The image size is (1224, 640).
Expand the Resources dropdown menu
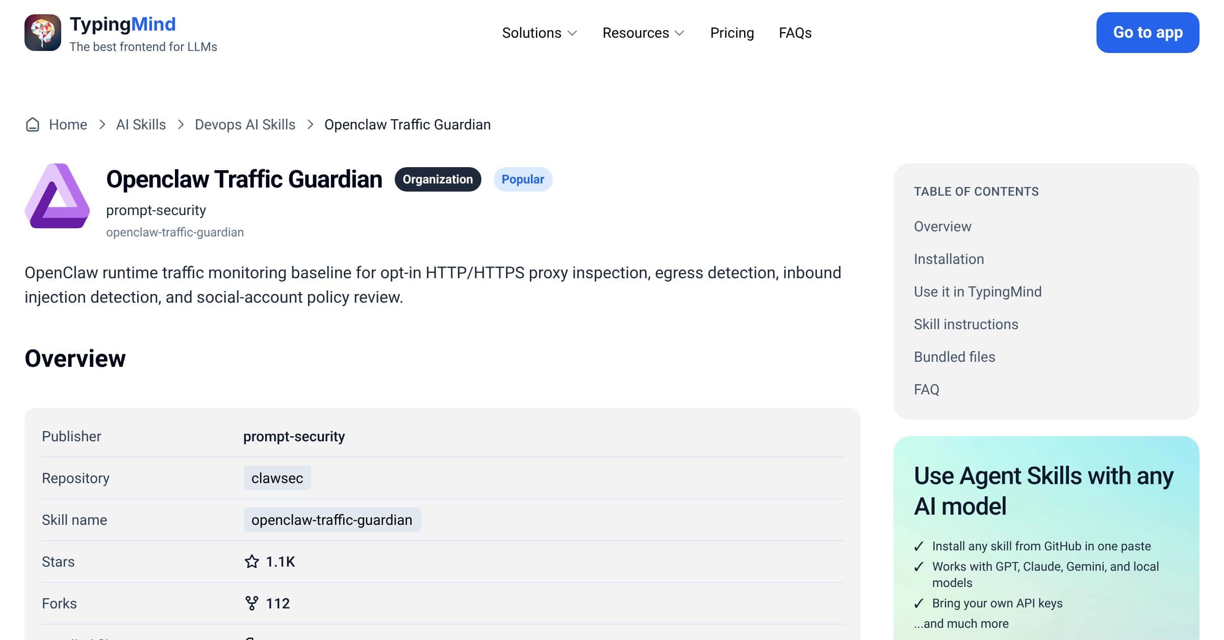pyautogui.click(x=643, y=33)
